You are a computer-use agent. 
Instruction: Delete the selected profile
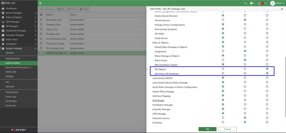click(x=84, y=9)
